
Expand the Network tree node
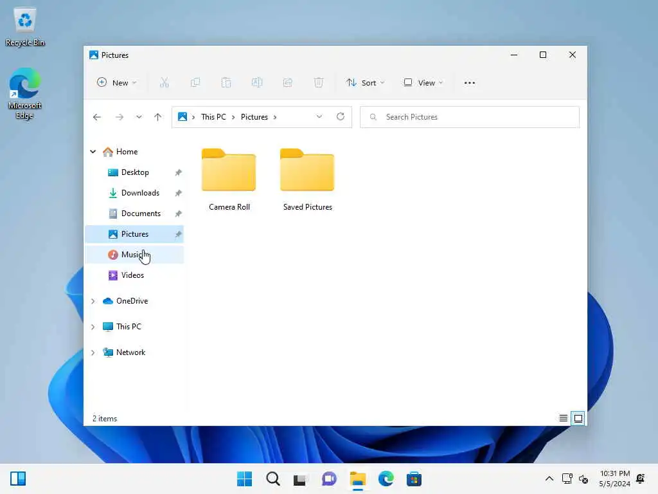click(93, 353)
